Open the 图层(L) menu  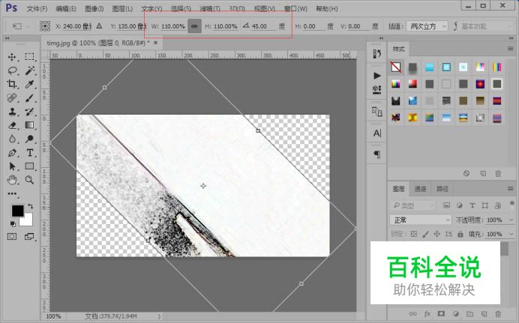(122, 9)
